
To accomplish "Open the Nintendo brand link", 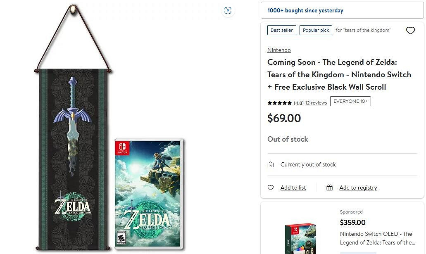I will pos(279,50).
